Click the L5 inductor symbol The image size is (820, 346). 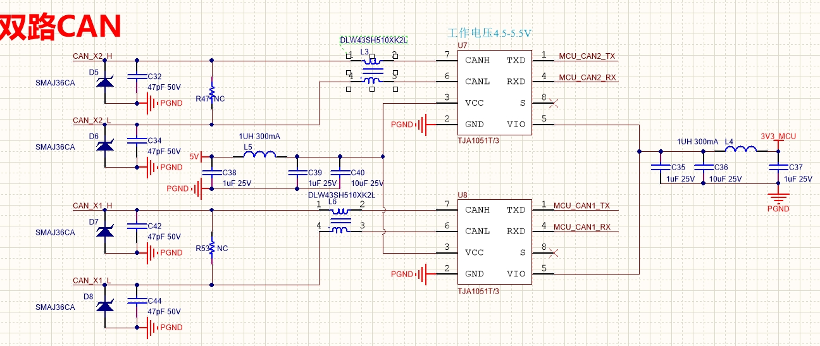click(259, 154)
